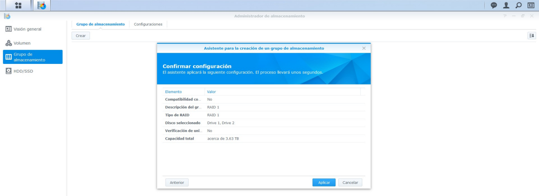The width and height of the screenshot is (539, 196).
Task: Select the Capacidad total row label
Action: coord(180,138)
